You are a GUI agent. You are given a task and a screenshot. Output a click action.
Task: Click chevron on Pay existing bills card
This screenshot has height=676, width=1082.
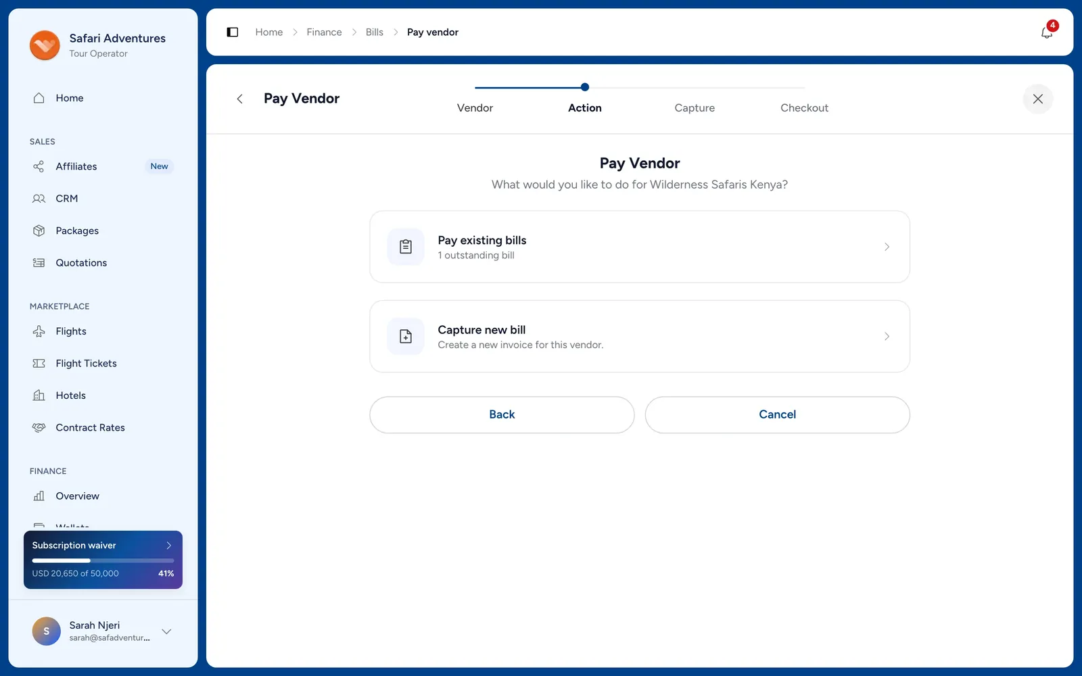click(887, 247)
